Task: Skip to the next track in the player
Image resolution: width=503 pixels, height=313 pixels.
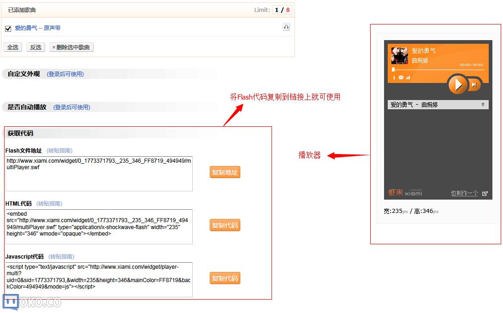Action: point(474,85)
